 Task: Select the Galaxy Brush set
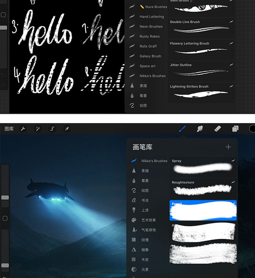pos(150,56)
